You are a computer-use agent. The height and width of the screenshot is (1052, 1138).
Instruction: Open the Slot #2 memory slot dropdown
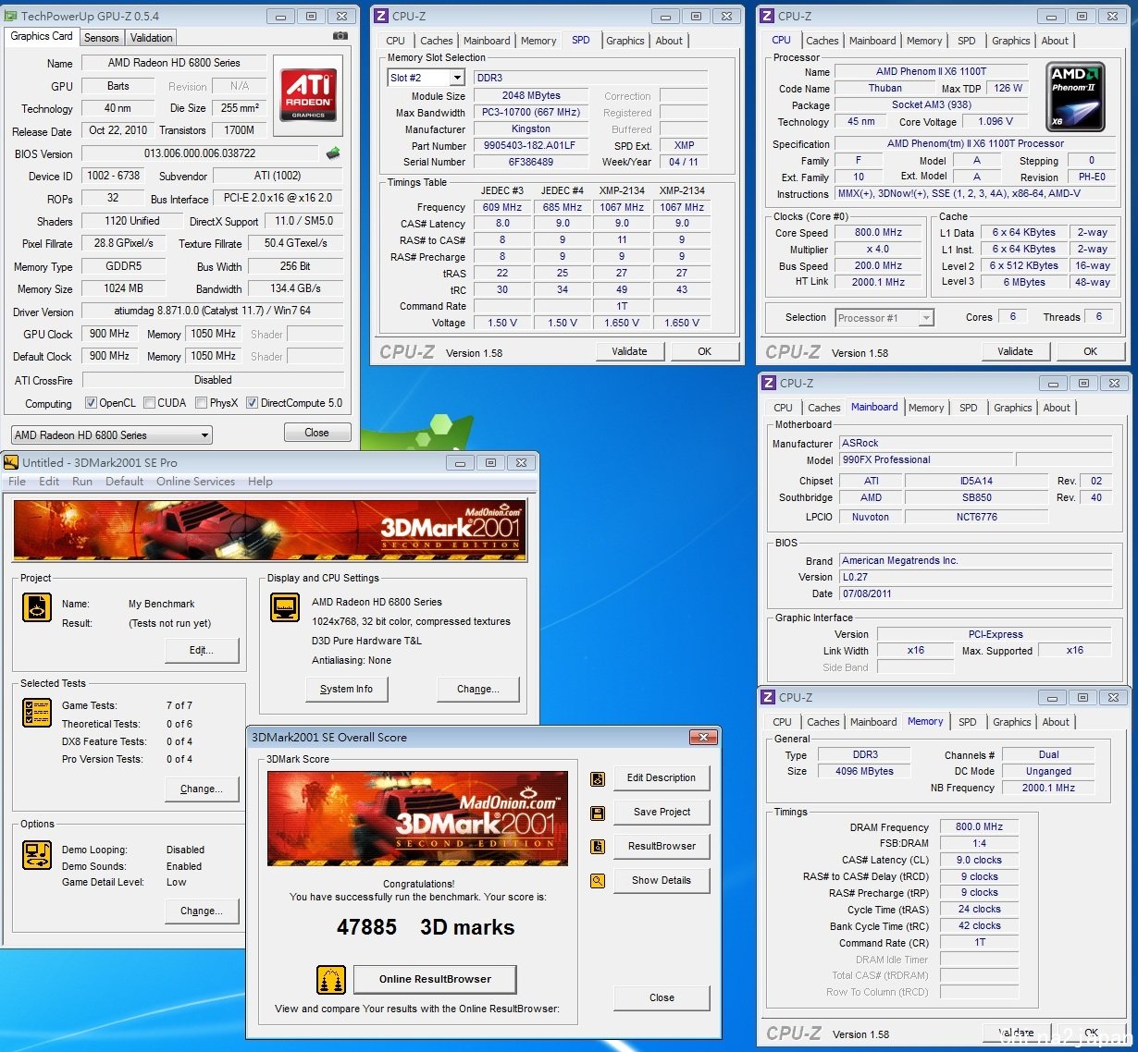point(426,78)
